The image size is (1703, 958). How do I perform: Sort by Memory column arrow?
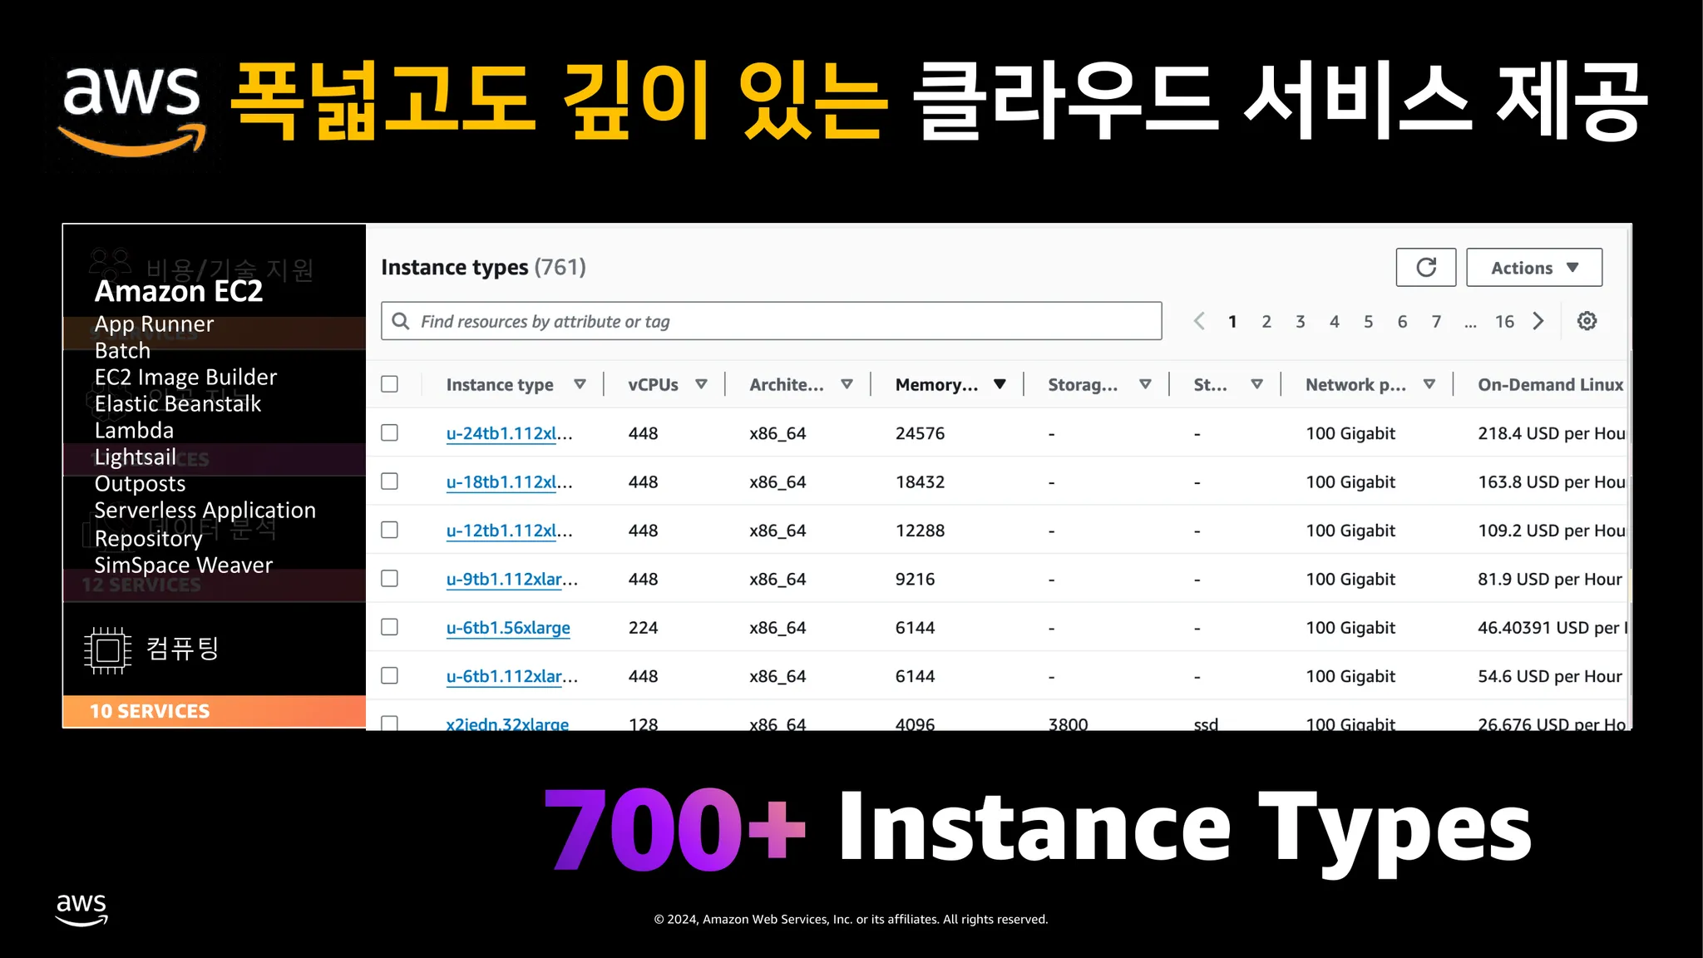1000,384
